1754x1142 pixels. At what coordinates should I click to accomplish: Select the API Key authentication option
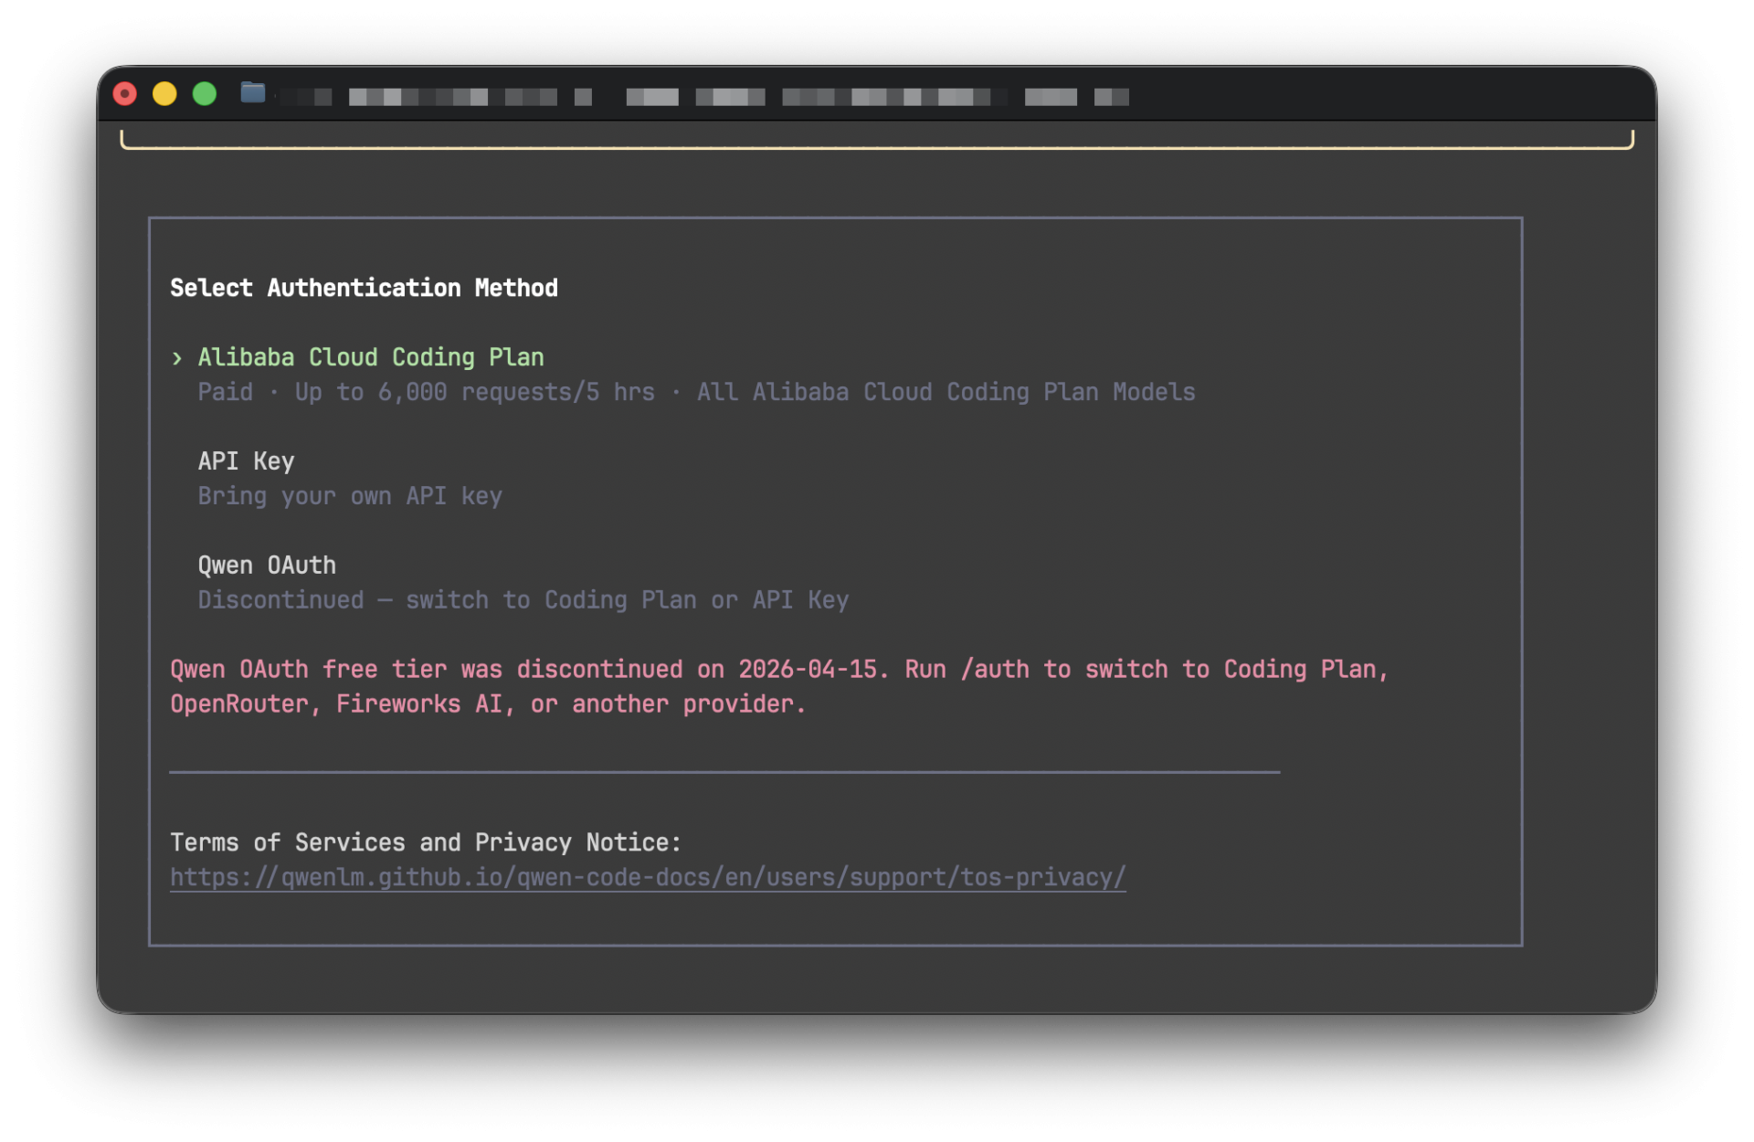point(246,461)
